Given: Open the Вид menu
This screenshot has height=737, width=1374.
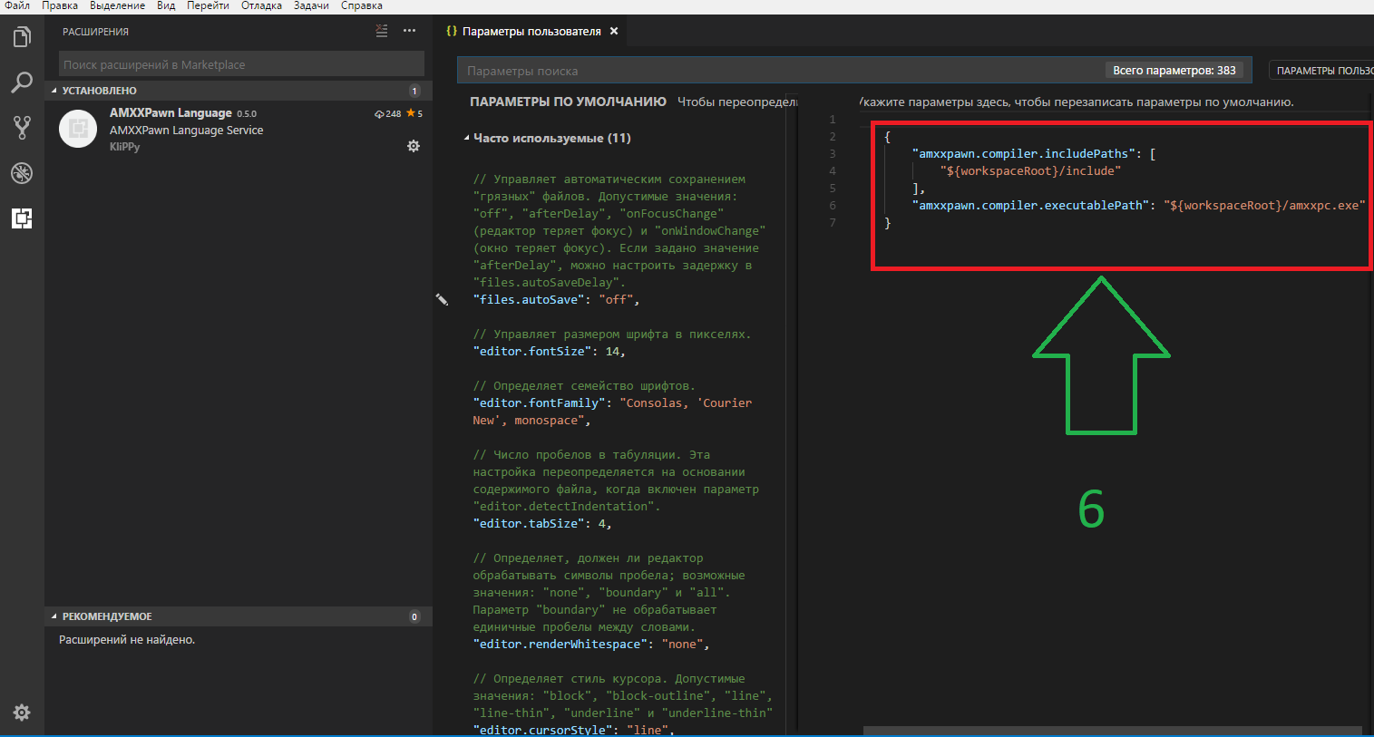Looking at the screenshot, I should coord(166,5).
